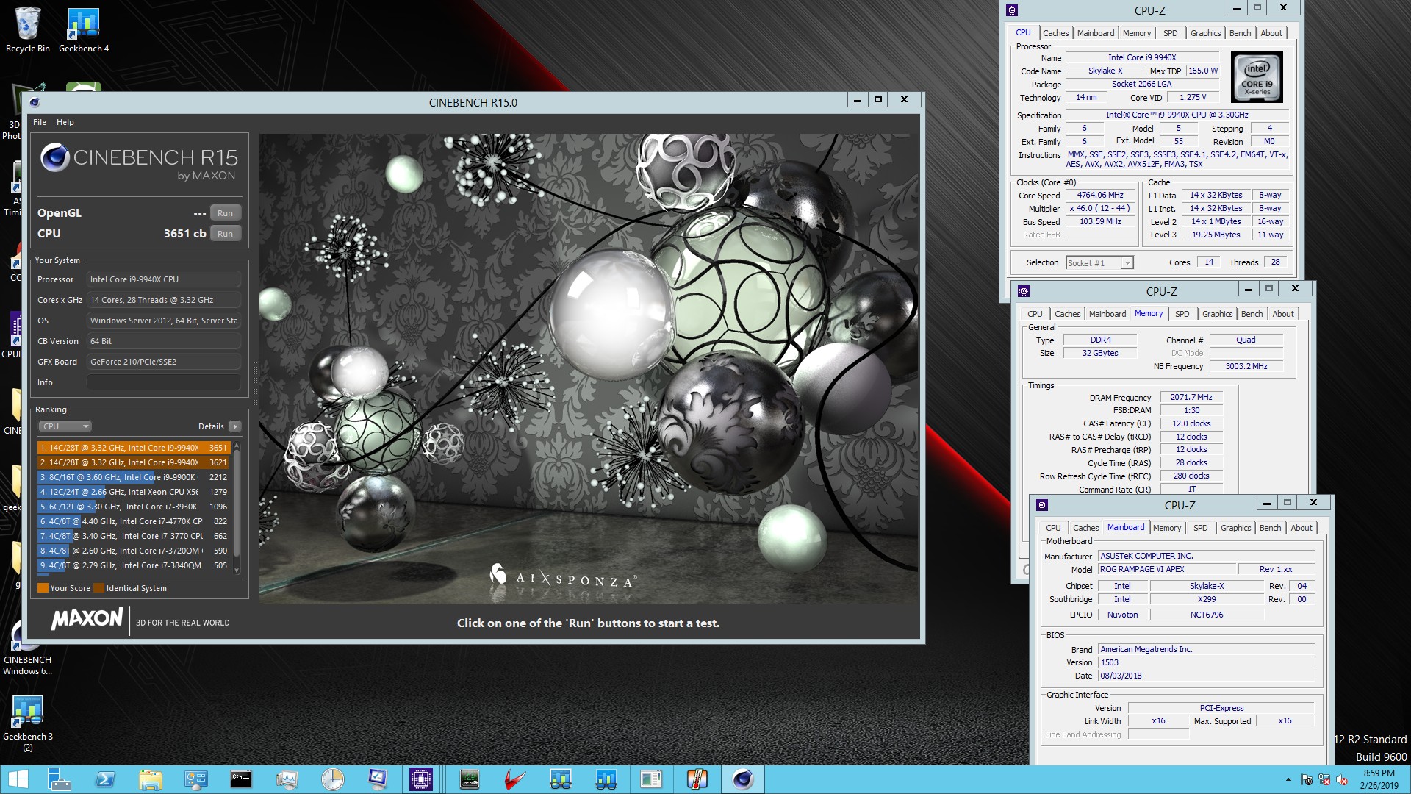This screenshot has width=1411, height=794.
Task: Click BIOS version field 1503
Action: (x=1206, y=662)
